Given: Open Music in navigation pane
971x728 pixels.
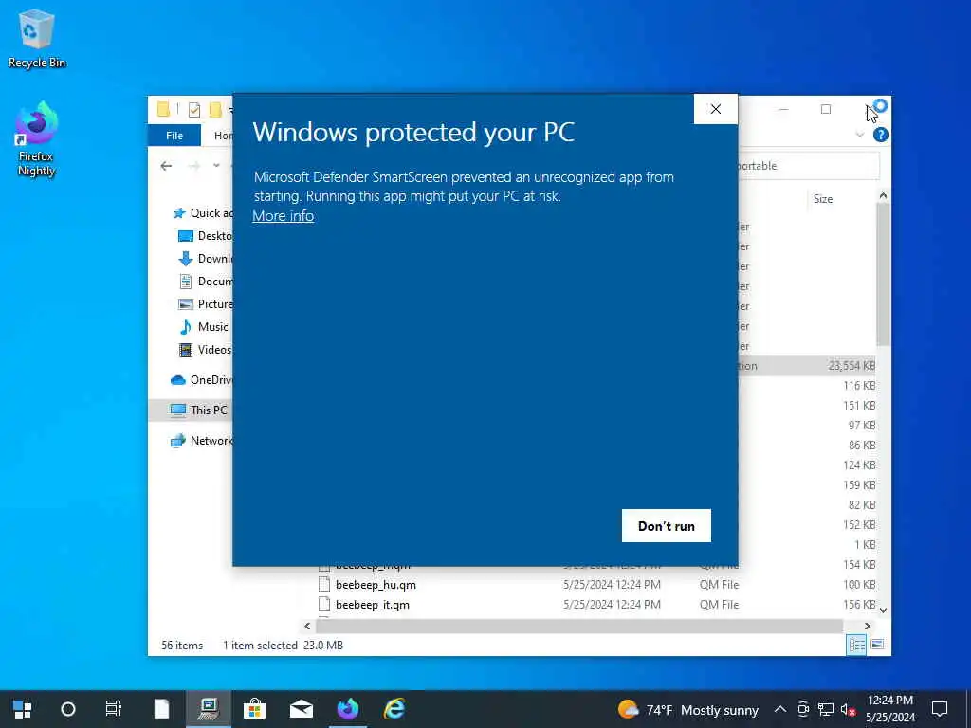Looking at the screenshot, I should tap(203, 327).
